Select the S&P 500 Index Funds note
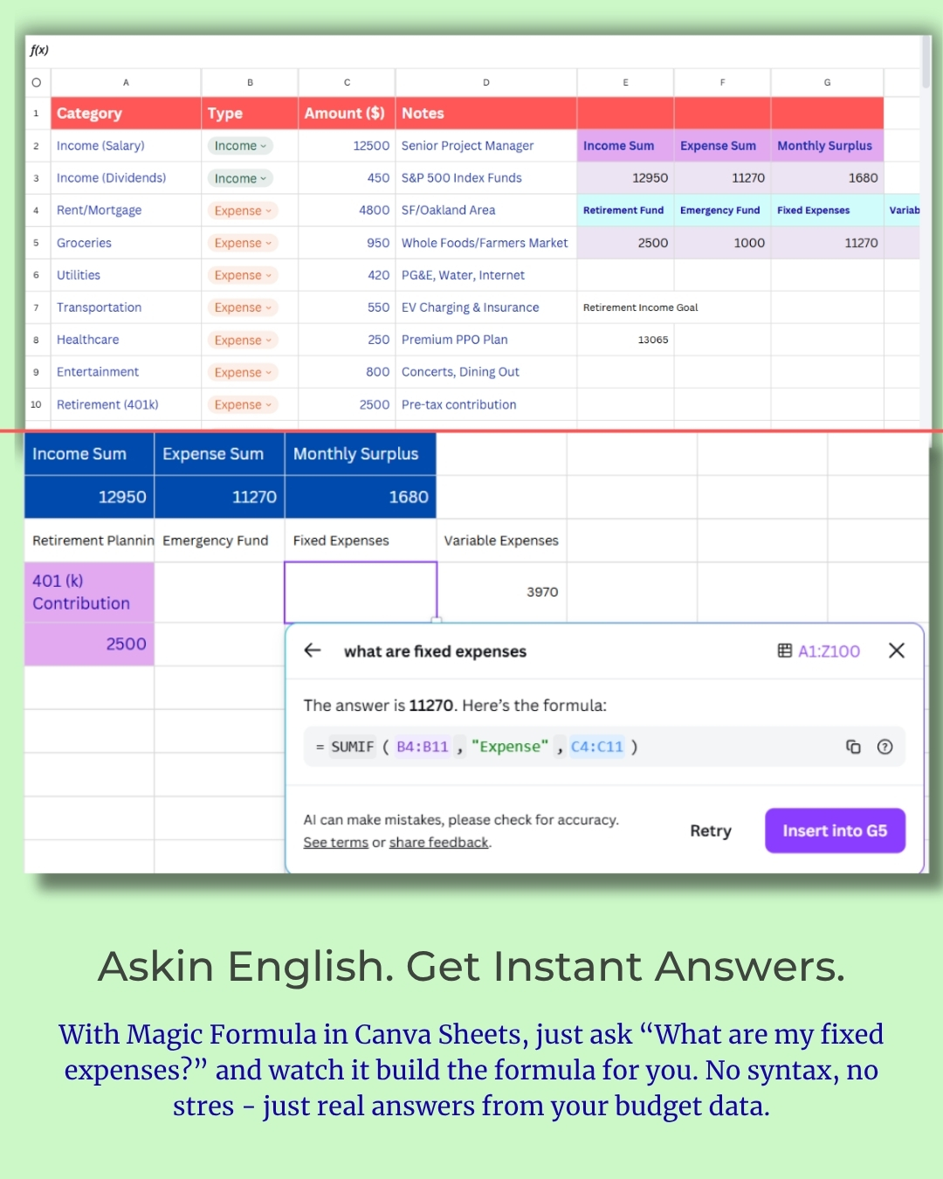The width and height of the screenshot is (943, 1179). tap(485, 178)
